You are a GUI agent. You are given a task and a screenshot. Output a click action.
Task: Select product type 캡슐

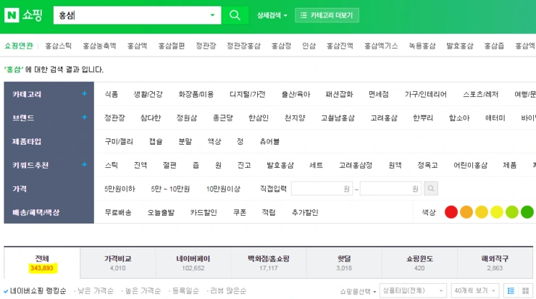coord(156,141)
